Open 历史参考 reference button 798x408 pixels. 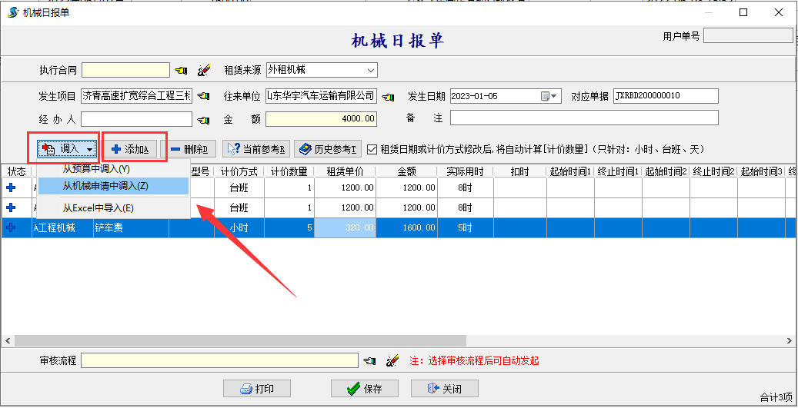click(329, 149)
